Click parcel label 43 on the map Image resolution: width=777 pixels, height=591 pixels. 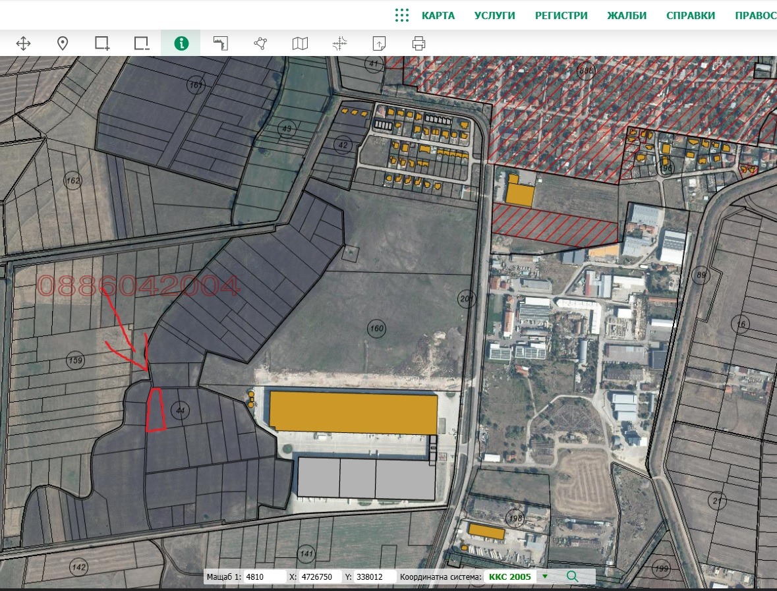tap(287, 128)
